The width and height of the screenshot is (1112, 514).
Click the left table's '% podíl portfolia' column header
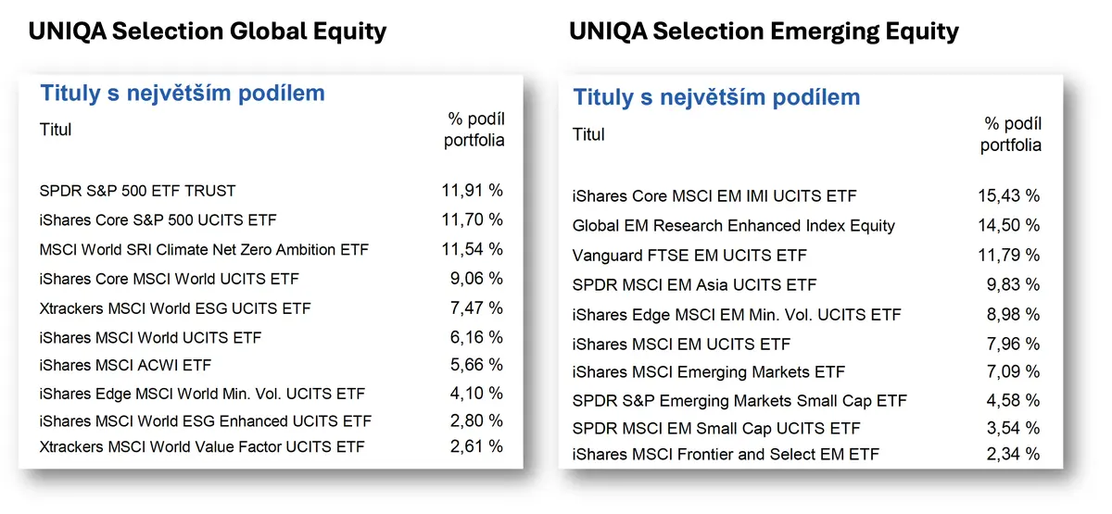point(474,130)
